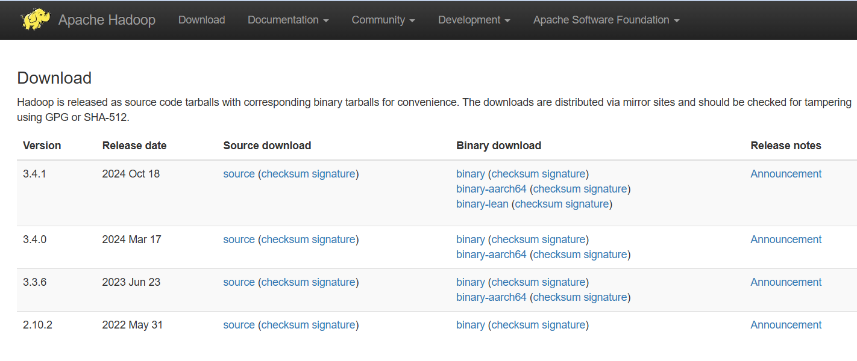This screenshot has width=857, height=361.
Task: Open signature for 3.3.6 binary
Action: [563, 282]
